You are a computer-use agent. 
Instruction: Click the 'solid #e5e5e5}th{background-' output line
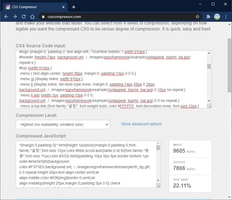tap(45, 161)
